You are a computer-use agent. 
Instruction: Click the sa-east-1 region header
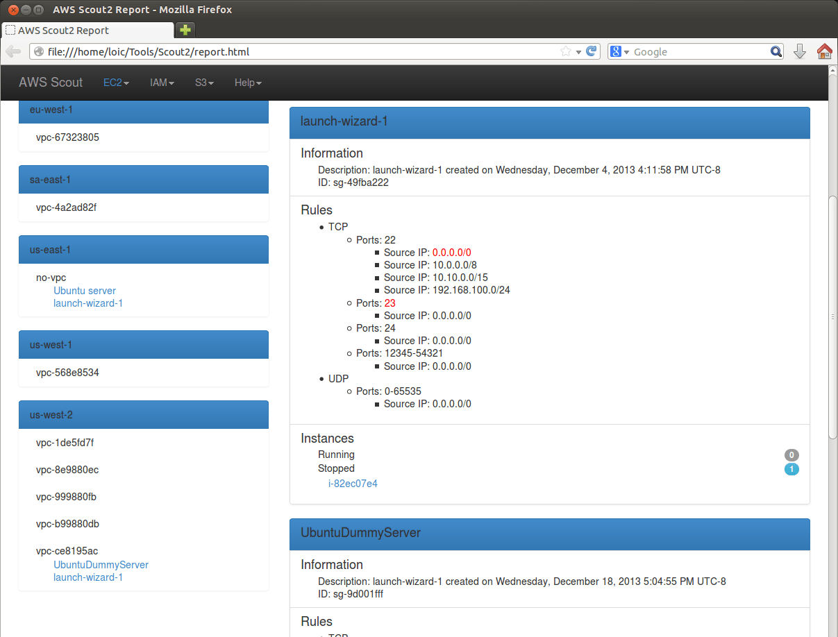coord(144,180)
